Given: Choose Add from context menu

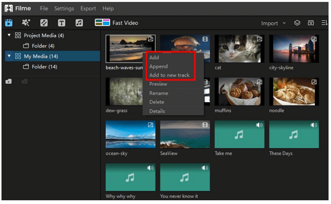Looking at the screenshot, I should [154, 57].
